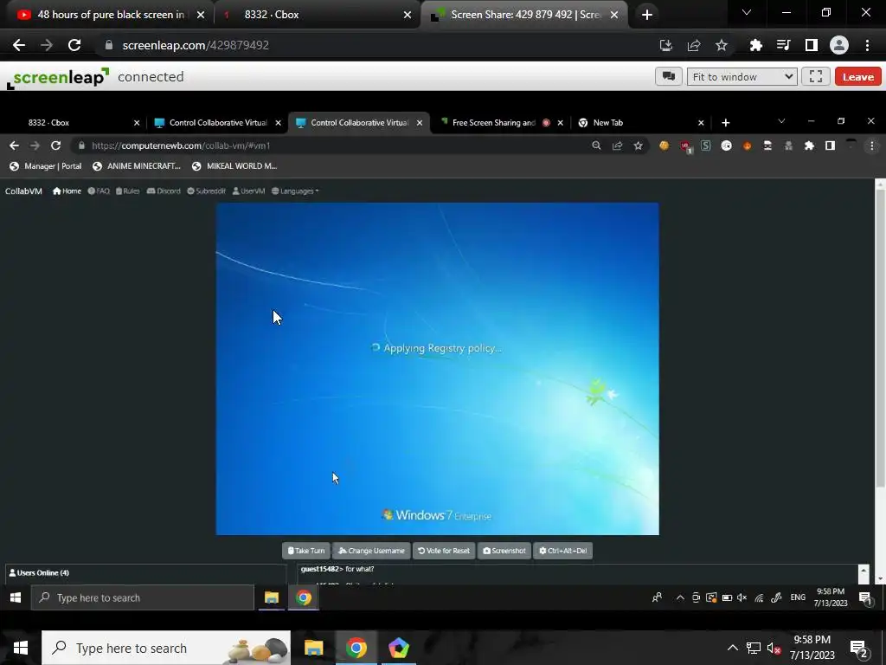The image size is (886, 665).
Task: Open MIKEAL WORLD M... bookmark
Action: click(x=234, y=166)
